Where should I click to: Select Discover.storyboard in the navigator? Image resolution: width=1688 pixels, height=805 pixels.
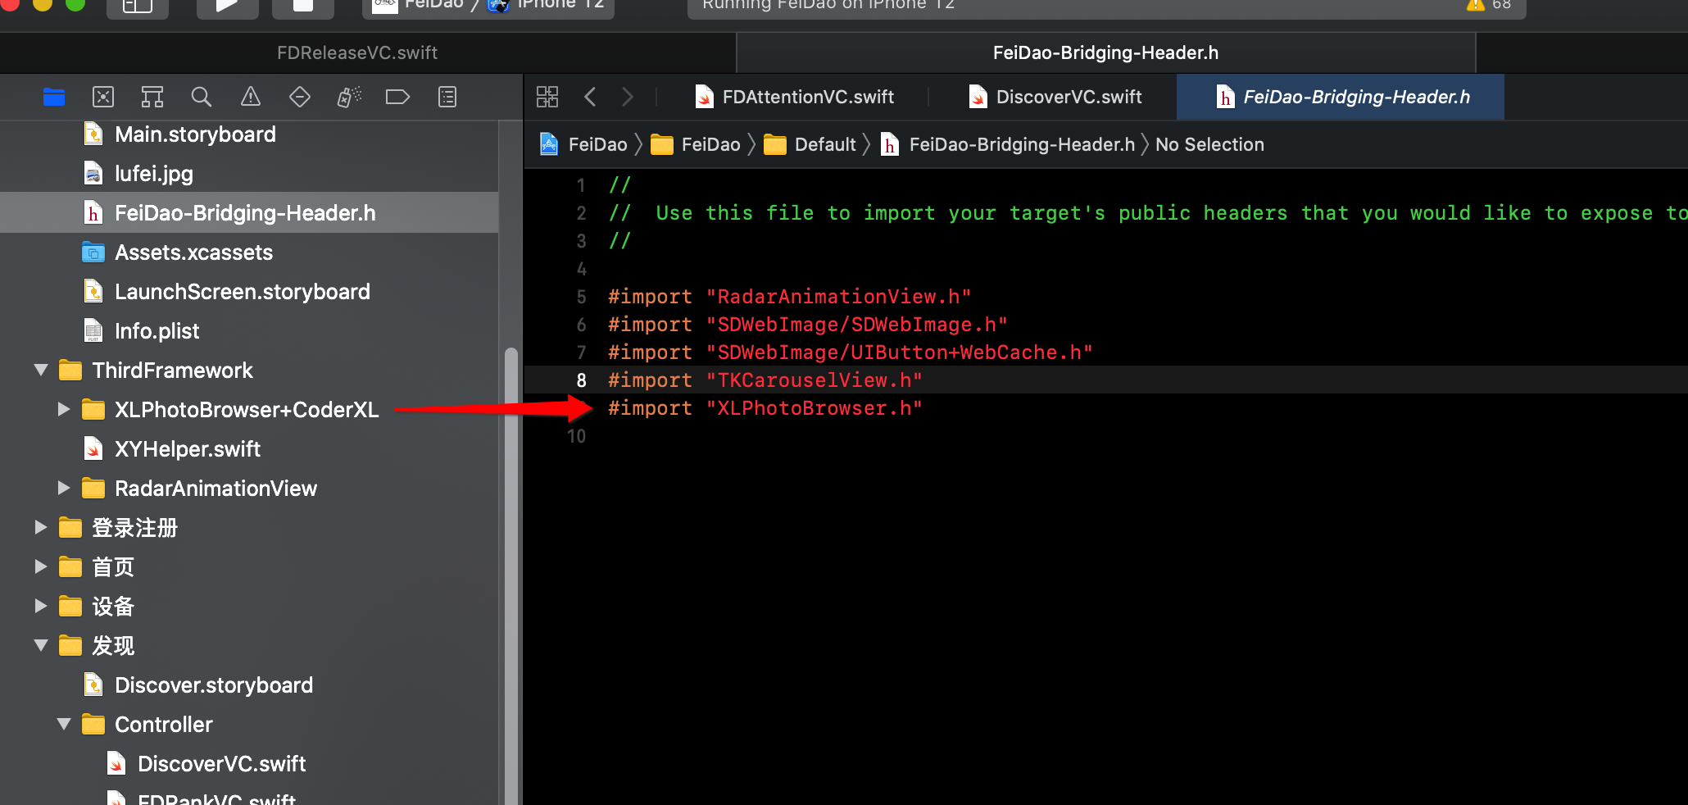click(x=249, y=685)
